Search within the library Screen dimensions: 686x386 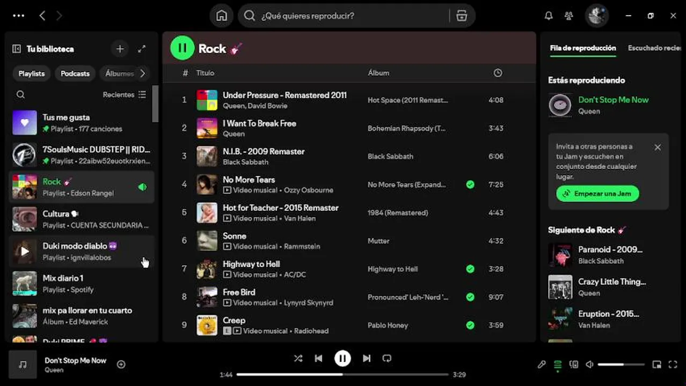[x=20, y=94]
